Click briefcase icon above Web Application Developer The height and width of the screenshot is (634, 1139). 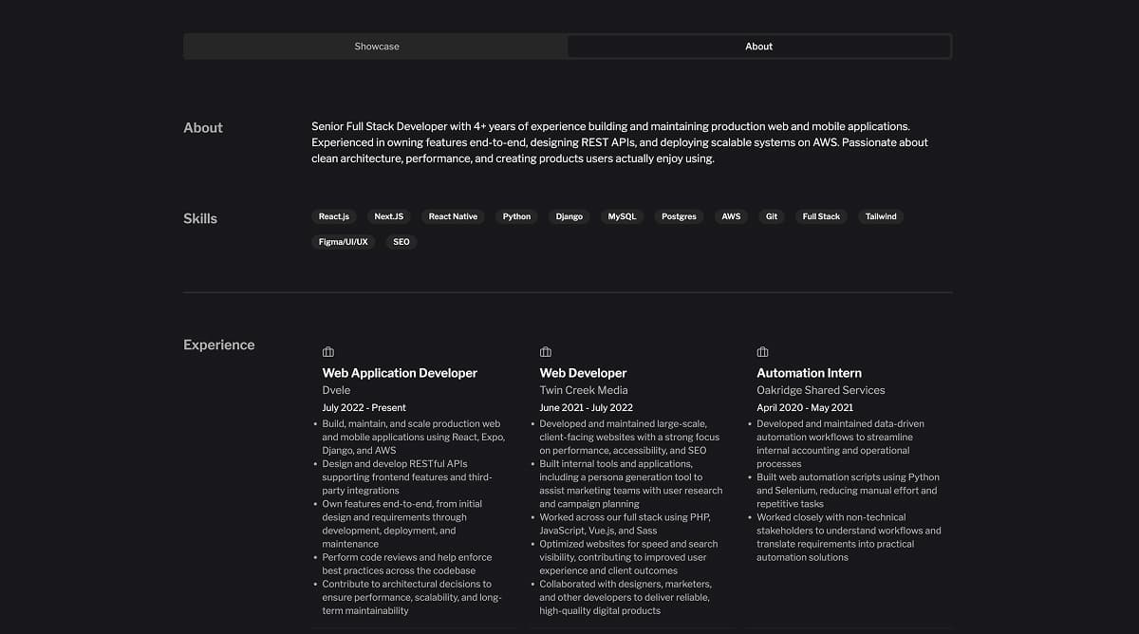coord(328,352)
